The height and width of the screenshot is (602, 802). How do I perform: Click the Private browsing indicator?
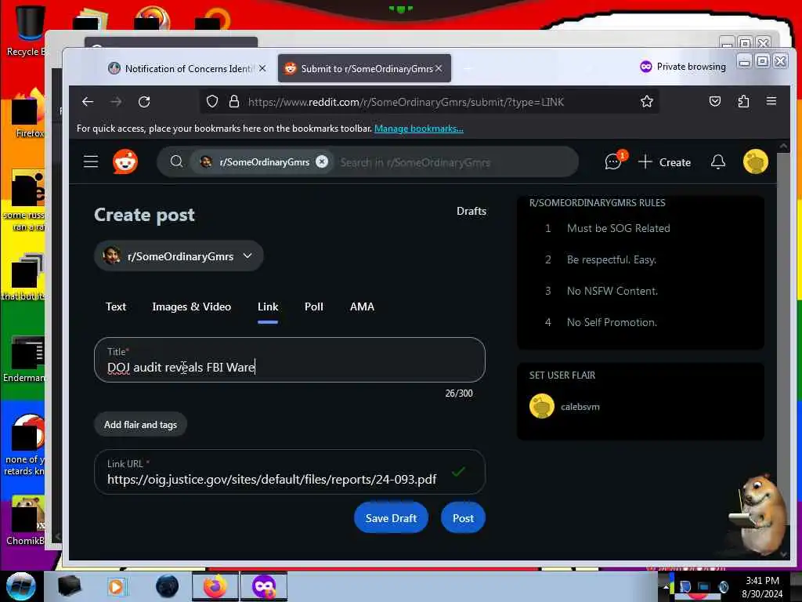[x=682, y=67]
